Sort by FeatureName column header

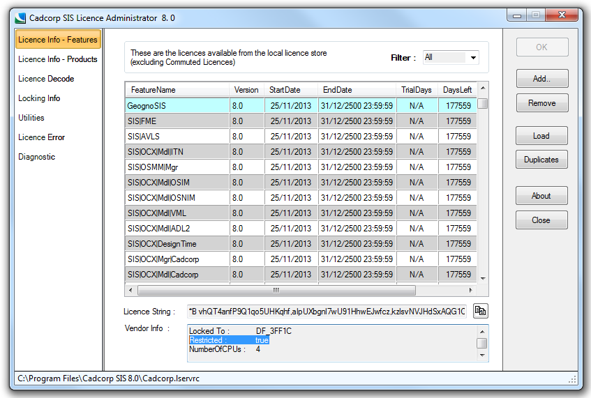pyautogui.click(x=177, y=90)
